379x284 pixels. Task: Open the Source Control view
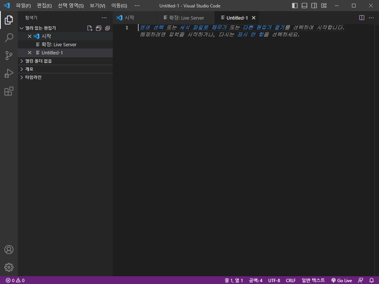click(x=9, y=56)
